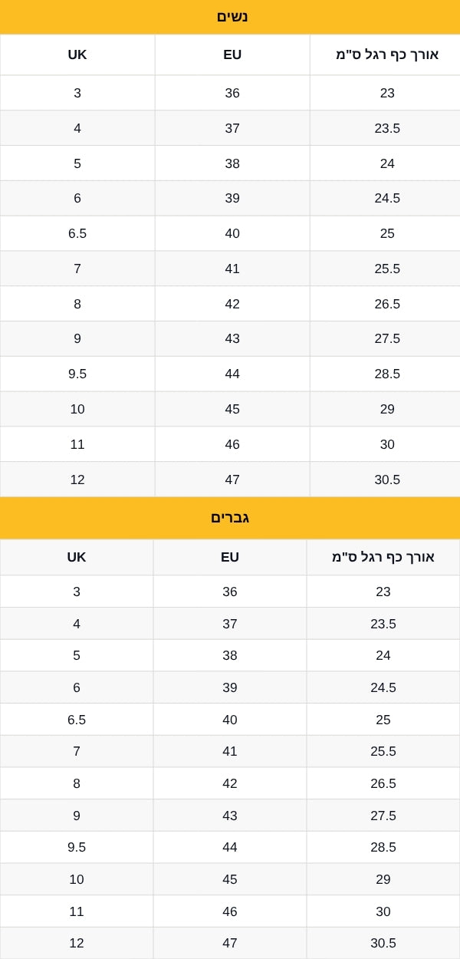Click UK size 9.5 in the men's table
The image size is (460, 959).
click(x=77, y=847)
